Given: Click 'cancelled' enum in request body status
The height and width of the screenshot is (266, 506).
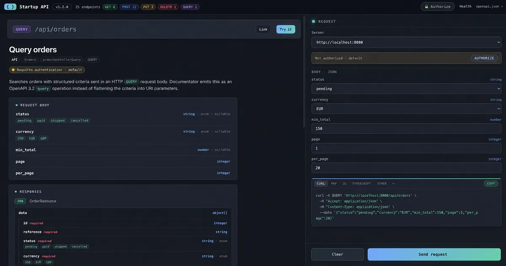Looking at the screenshot, I should click(x=80, y=121).
